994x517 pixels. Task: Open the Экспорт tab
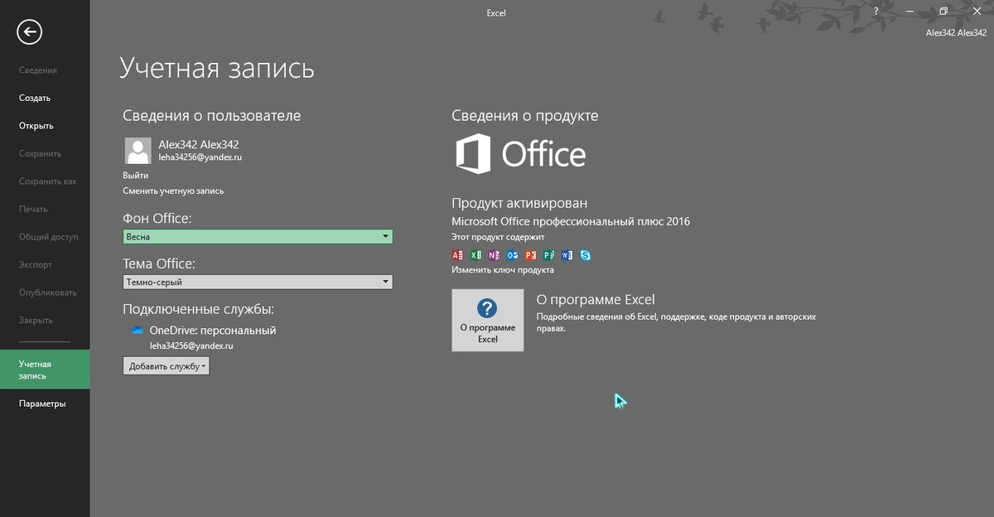click(x=36, y=264)
